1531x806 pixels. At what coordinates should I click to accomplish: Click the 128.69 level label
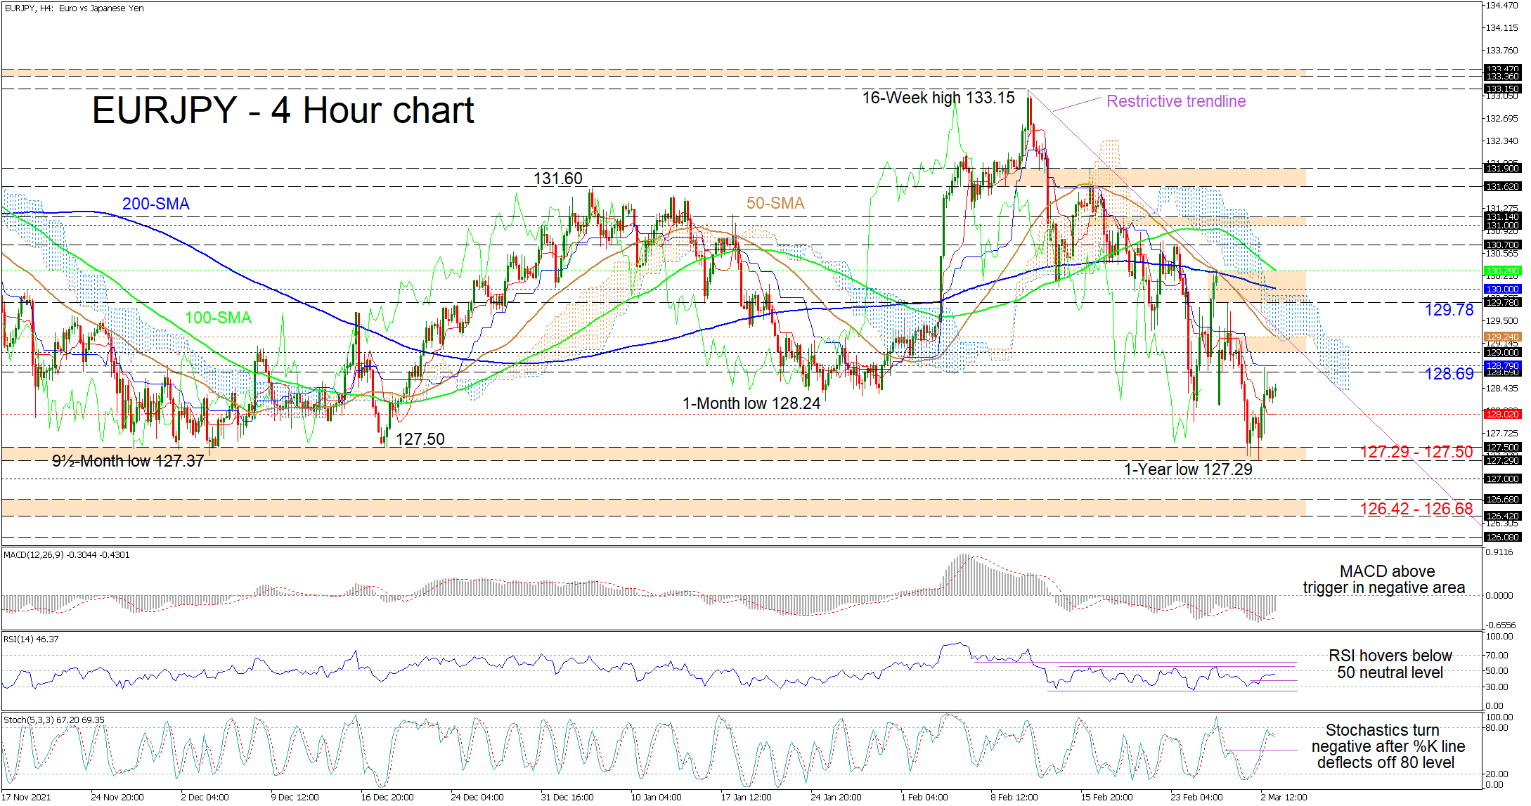(1448, 374)
